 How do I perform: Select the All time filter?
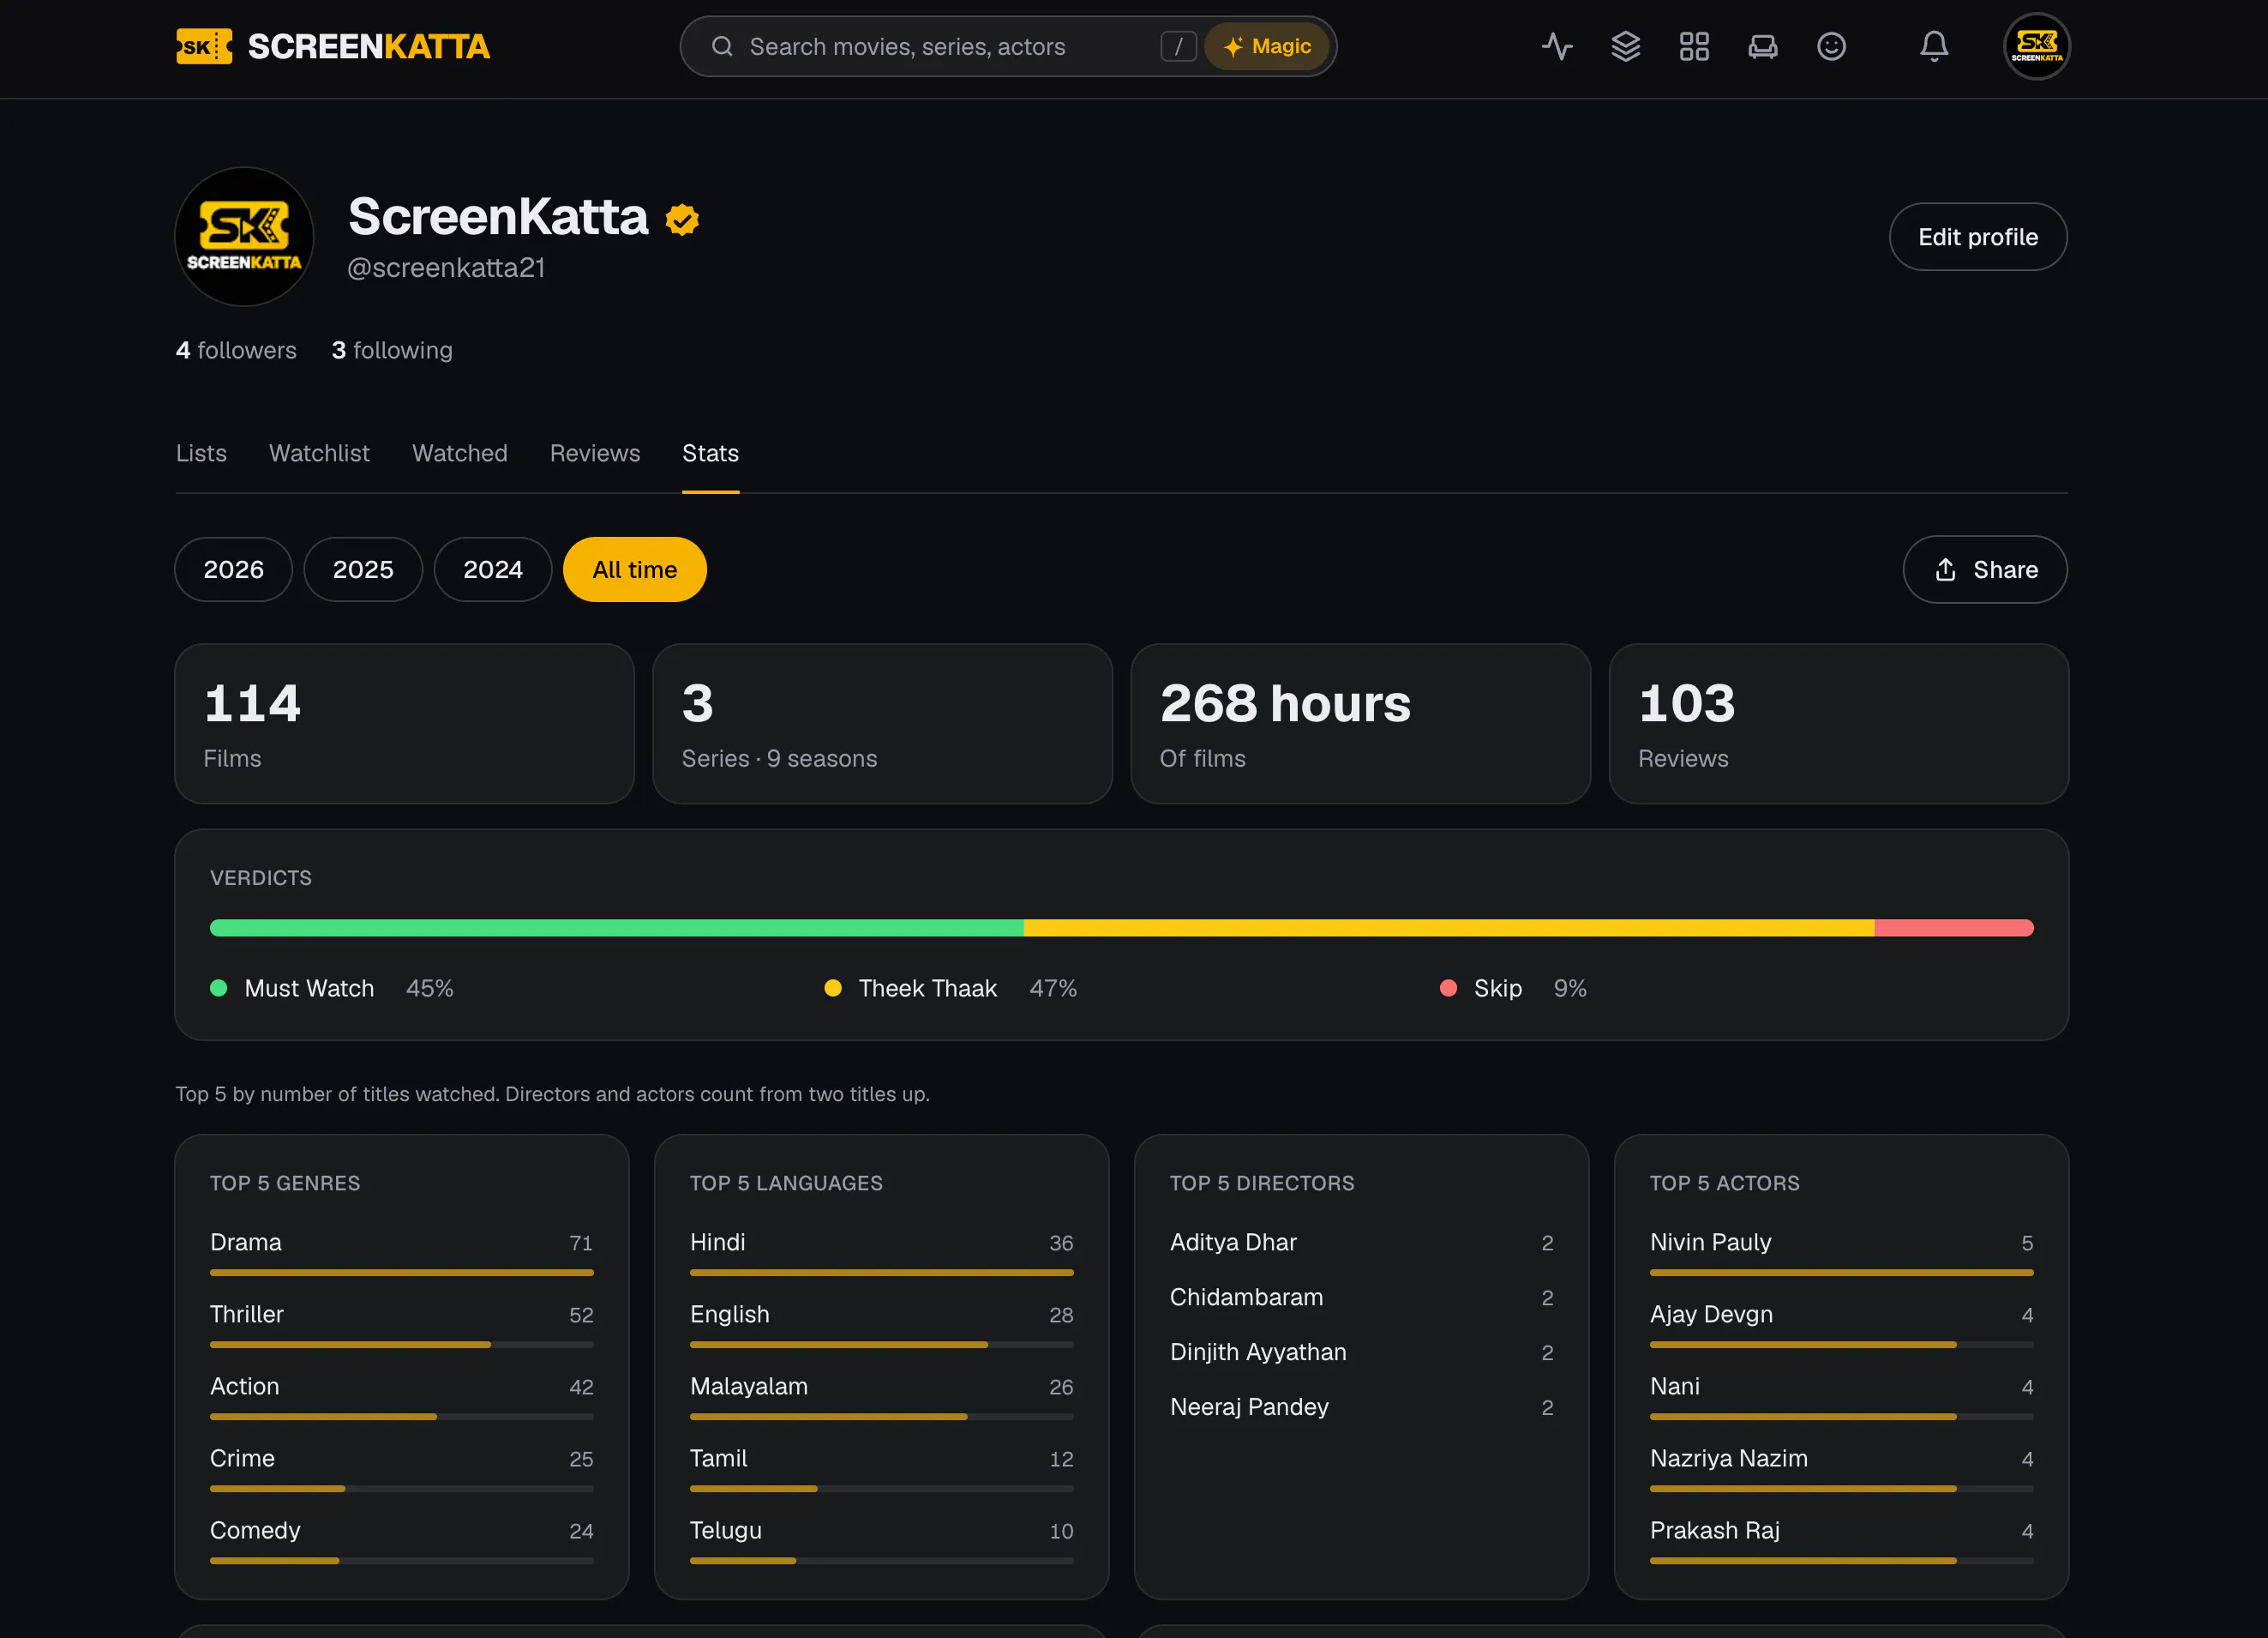pyautogui.click(x=635, y=569)
